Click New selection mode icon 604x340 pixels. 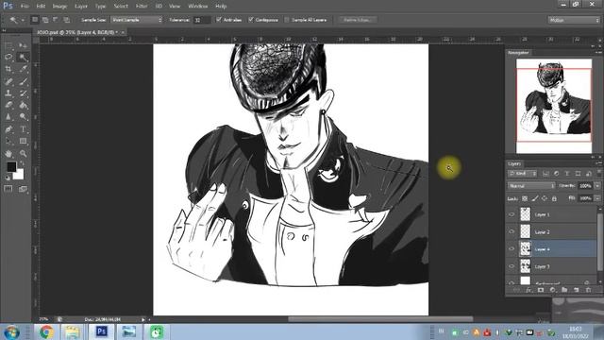35,20
